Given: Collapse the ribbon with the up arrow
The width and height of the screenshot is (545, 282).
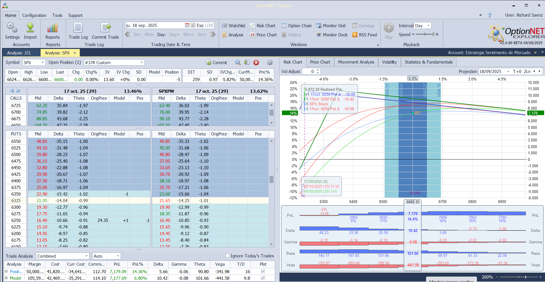Looking at the screenshot, I should [480, 15].
